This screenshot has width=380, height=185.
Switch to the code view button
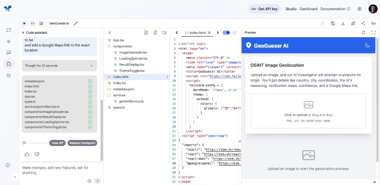[33, 24]
